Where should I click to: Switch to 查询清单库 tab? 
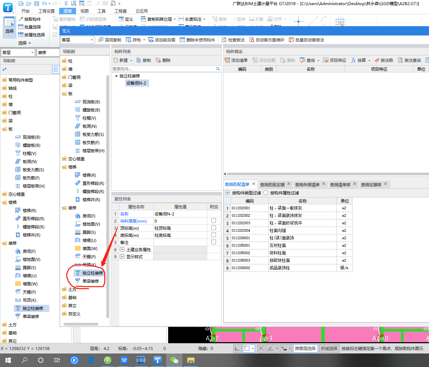pos(340,185)
